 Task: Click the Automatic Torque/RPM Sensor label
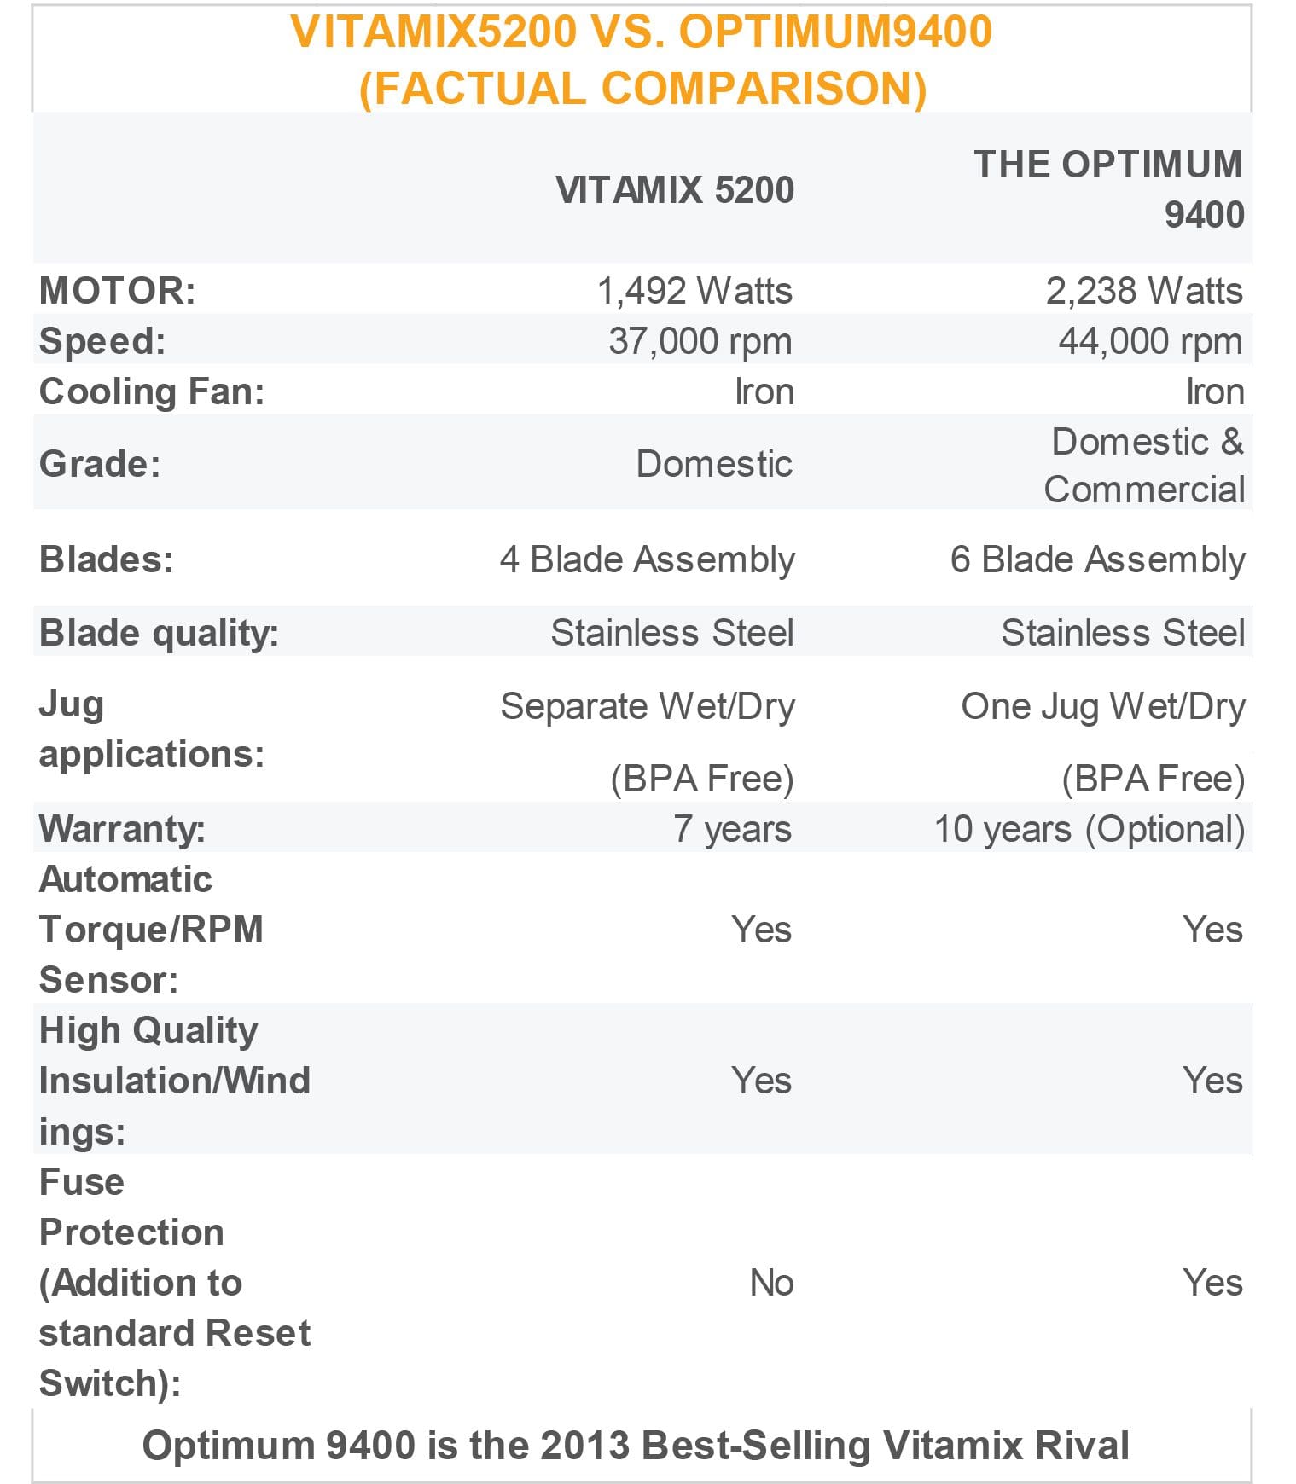pos(151,929)
